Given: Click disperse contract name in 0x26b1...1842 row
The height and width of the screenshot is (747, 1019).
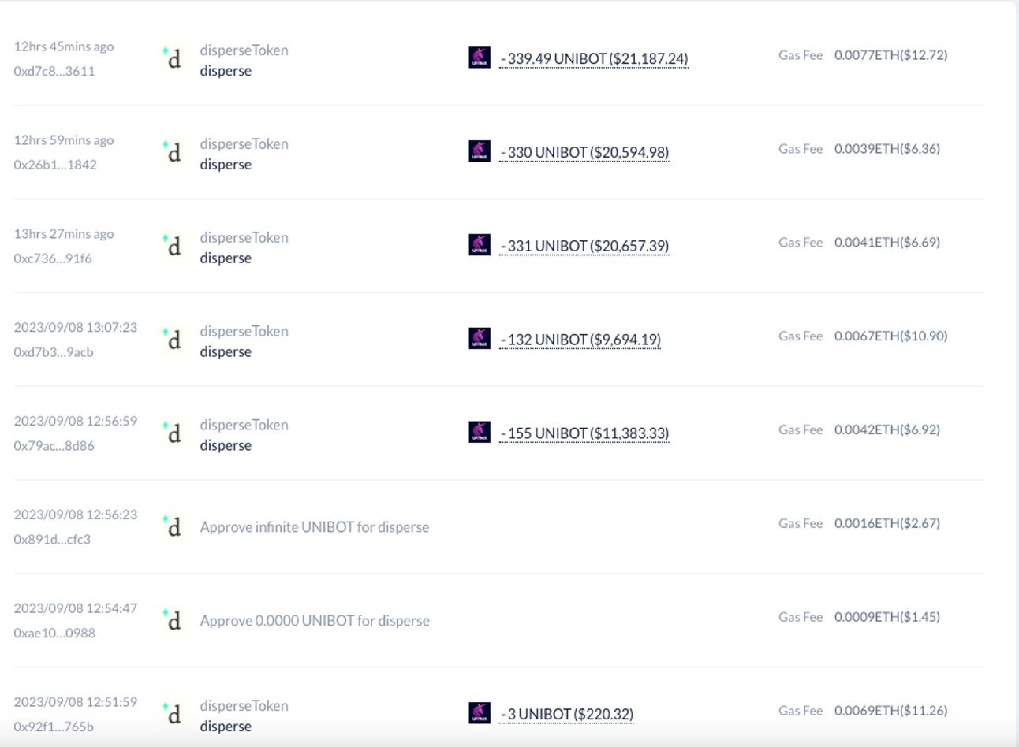Looking at the screenshot, I should tap(226, 165).
